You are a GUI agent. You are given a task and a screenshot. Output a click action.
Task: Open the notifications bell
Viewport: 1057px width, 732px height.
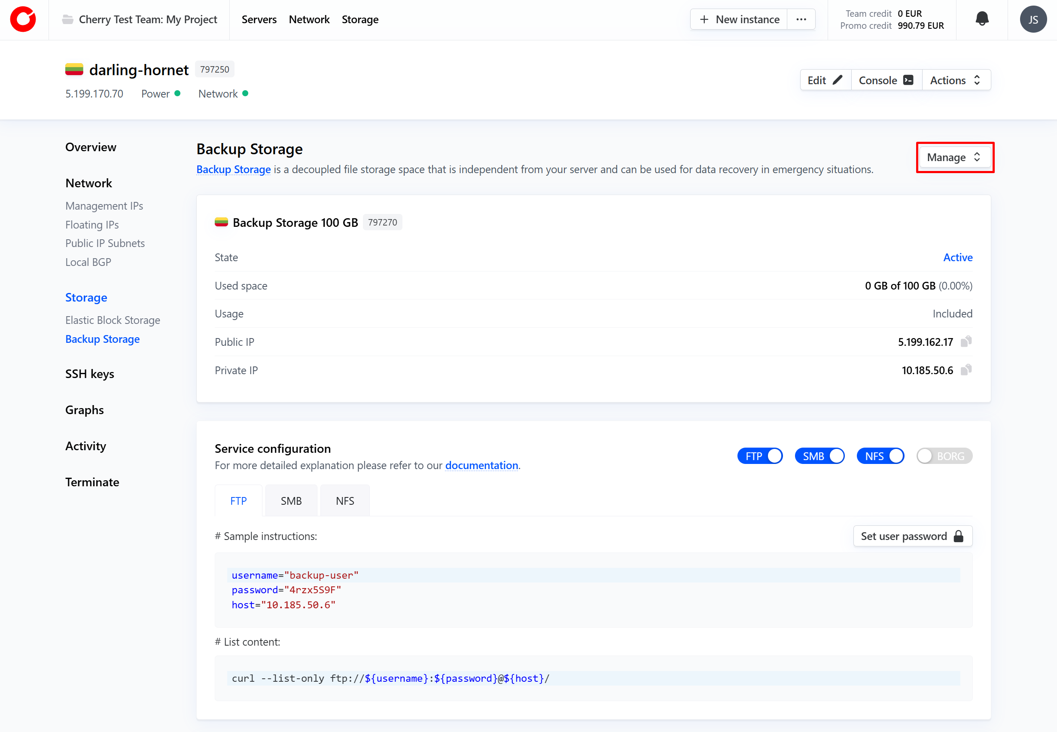pos(982,19)
